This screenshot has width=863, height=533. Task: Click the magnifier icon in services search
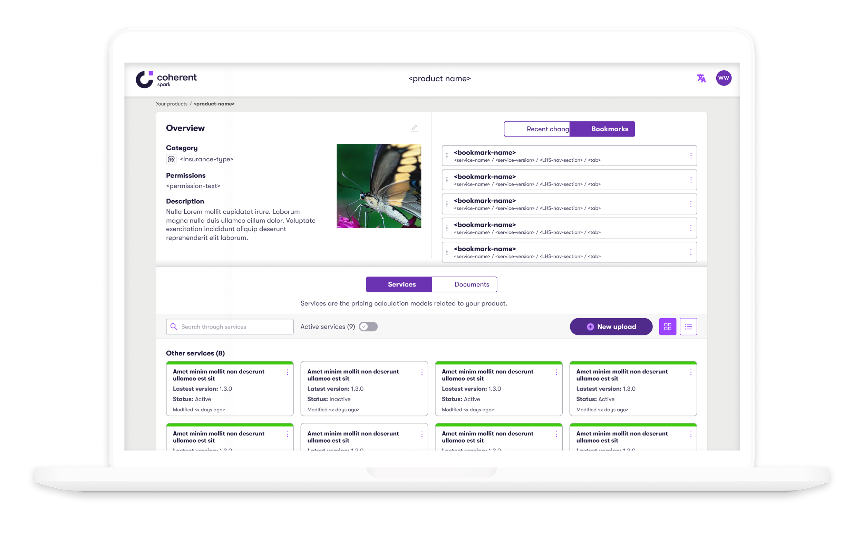[174, 326]
